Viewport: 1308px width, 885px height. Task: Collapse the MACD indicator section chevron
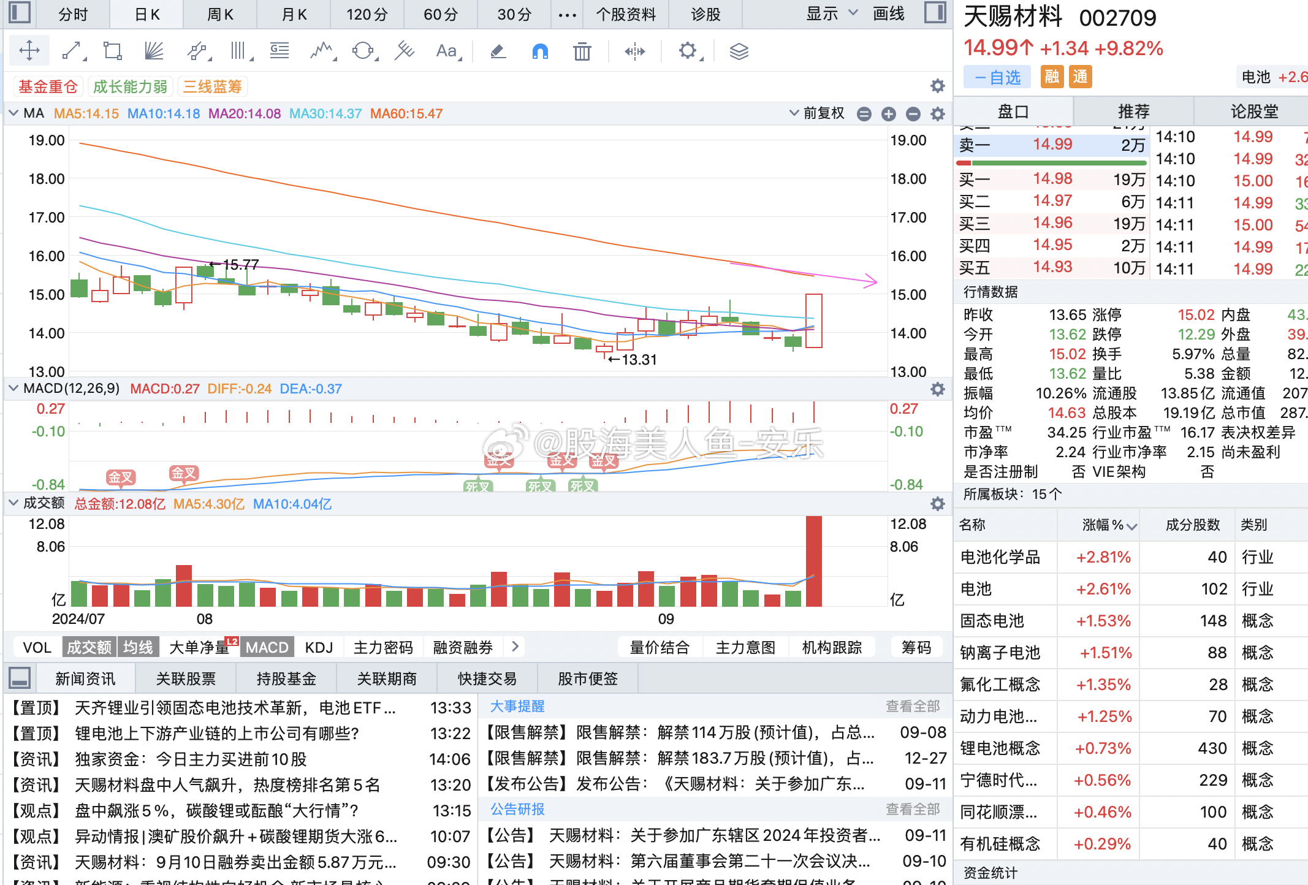click(x=13, y=388)
